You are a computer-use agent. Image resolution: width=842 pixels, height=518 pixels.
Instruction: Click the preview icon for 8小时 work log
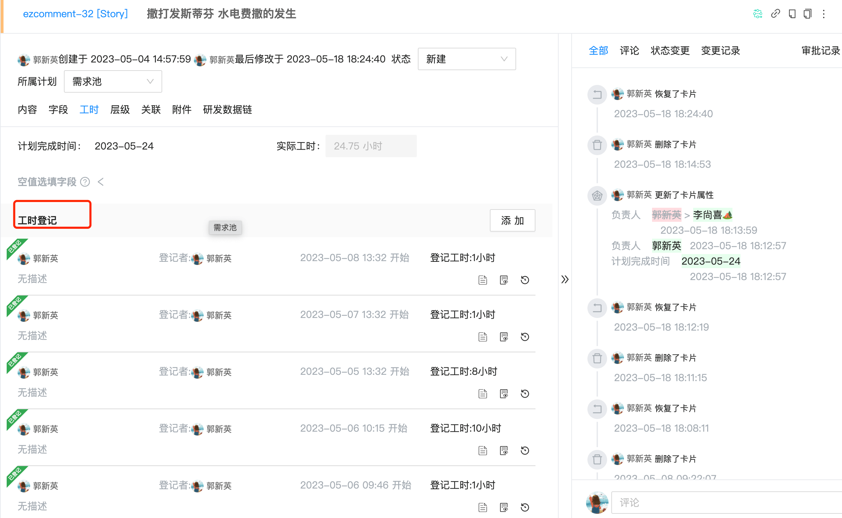[x=504, y=394]
